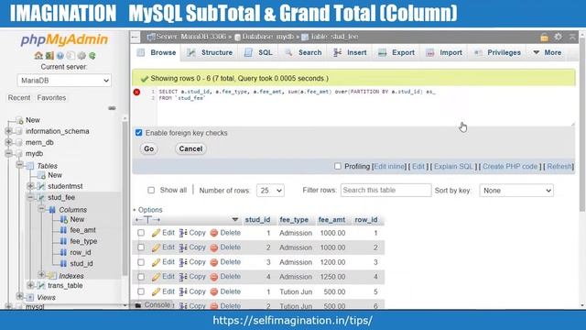Select checkbox for row with row_id 4
This screenshot has height=330, width=586.
pyautogui.click(x=141, y=277)
